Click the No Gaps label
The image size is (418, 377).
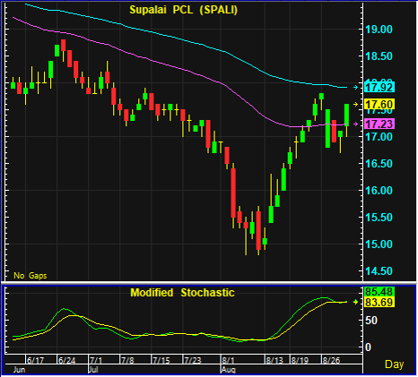(30, 275)
